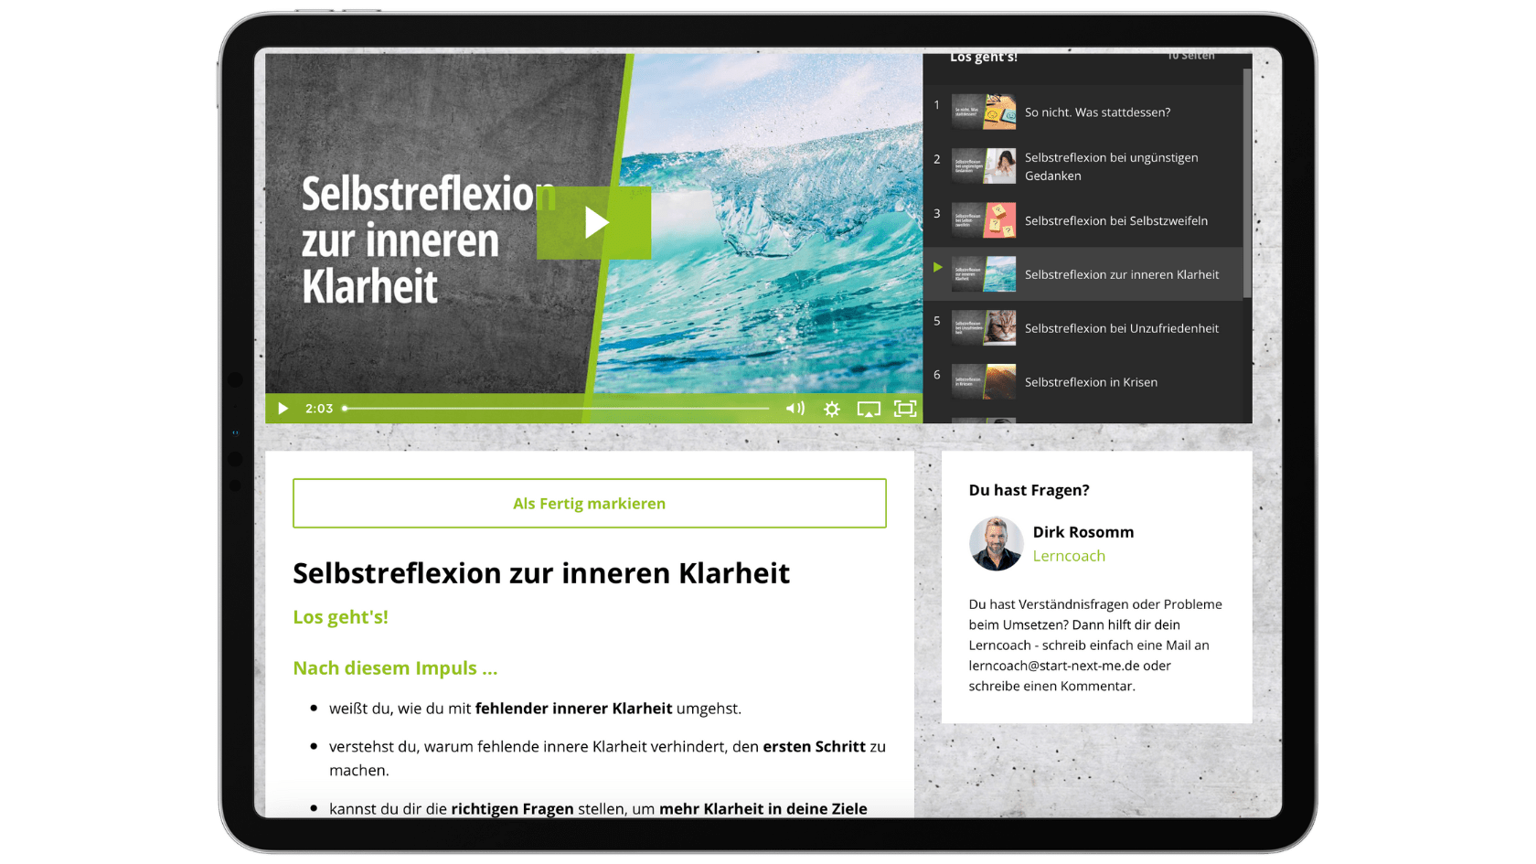Click the green arrow marking the current lesson

pos(937,268)
